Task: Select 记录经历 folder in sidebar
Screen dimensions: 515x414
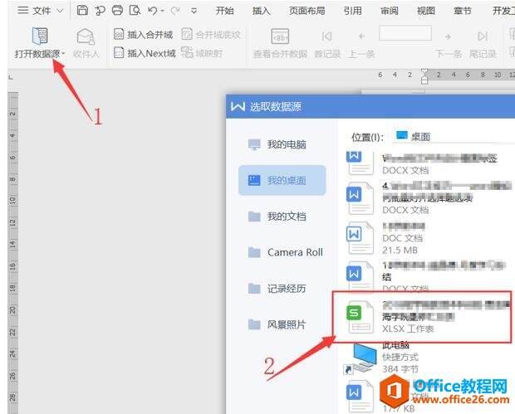Action: [x=282, y=289]
